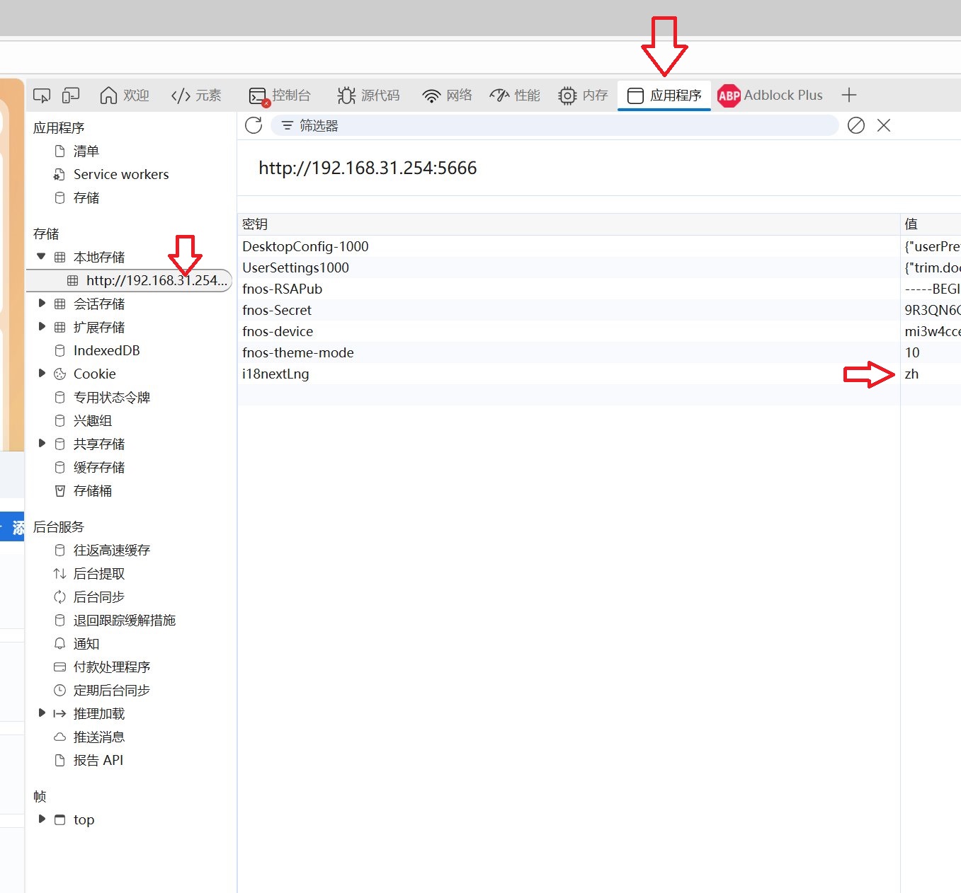Image resolution: width=961 pixels, height=893 pixels.
Task: Click the Periodic background sync (定期后台同步) clock icon
Action: (x=60, y=691)
